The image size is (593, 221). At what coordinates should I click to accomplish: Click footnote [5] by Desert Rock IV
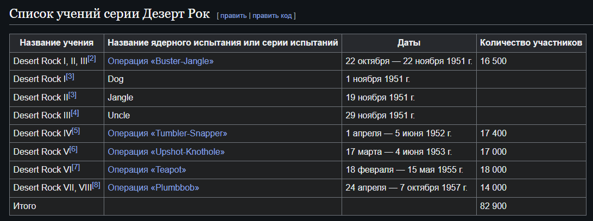tap(75, 131)
